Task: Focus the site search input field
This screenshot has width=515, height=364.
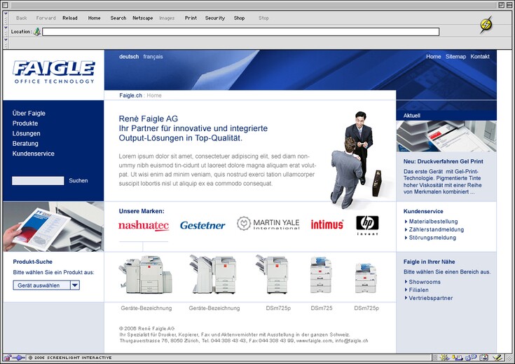Action: 38,180
